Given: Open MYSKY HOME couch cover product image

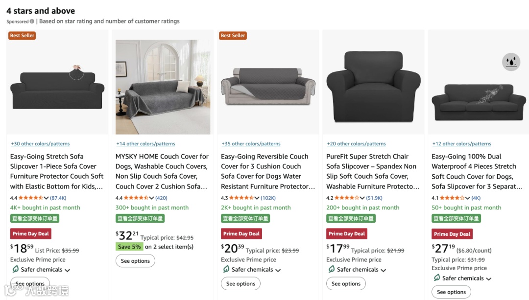Looking at the screenshot, I should click(x=163, y=87).
